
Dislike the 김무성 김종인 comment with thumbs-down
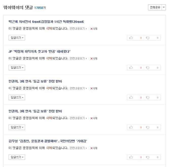[152, 157]
